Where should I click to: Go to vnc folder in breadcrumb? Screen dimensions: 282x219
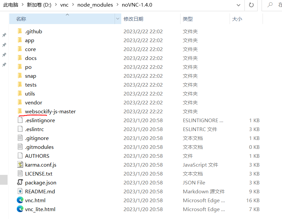(x=64, y=5)
